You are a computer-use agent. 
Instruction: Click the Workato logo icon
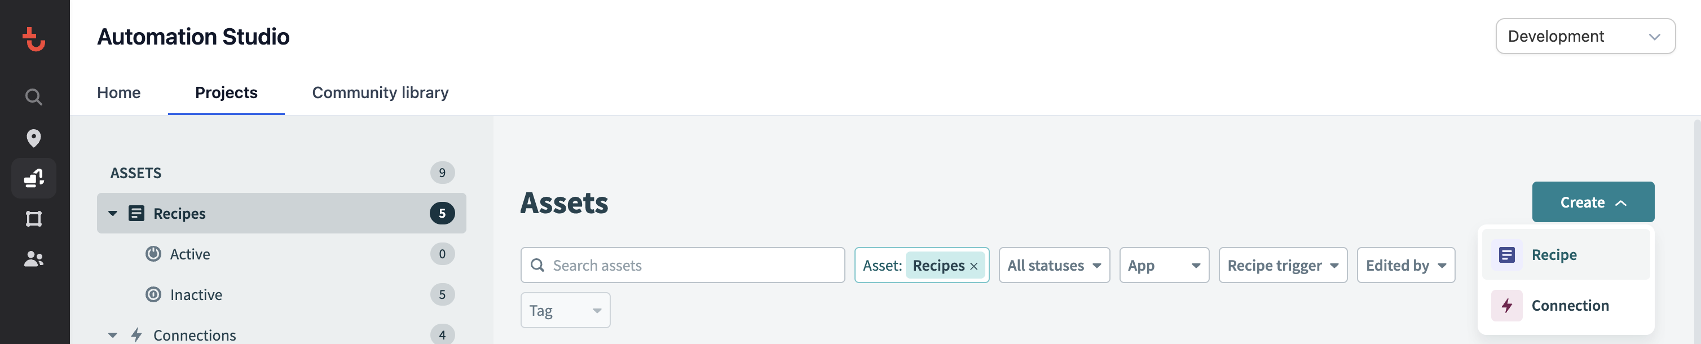(33, 39)
